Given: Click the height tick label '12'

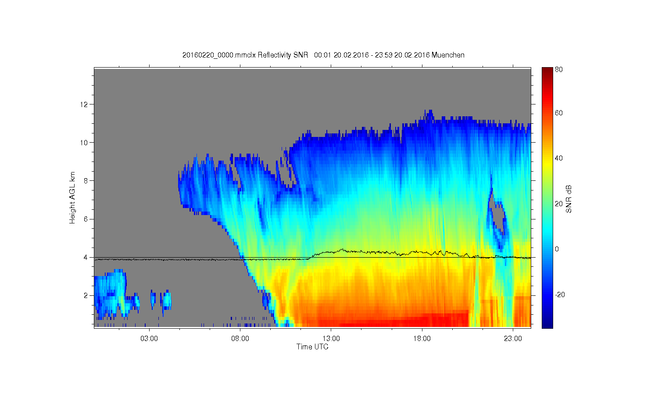Looking at the screenshot, I should [85, 104].
